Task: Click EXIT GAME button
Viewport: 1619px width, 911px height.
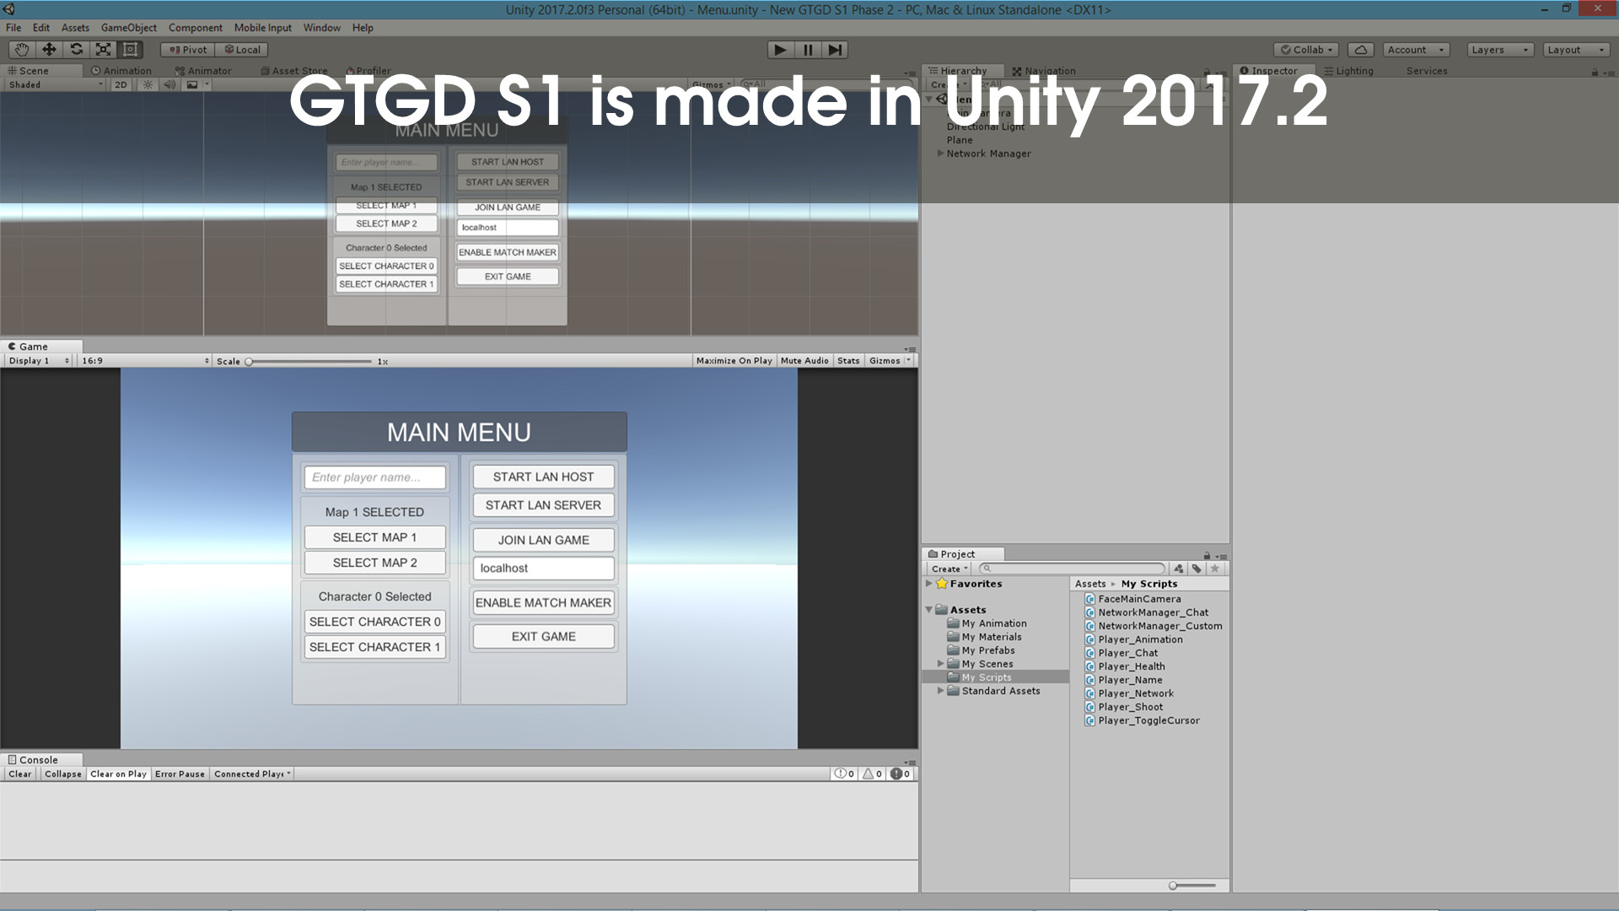Action: (544, 635)
